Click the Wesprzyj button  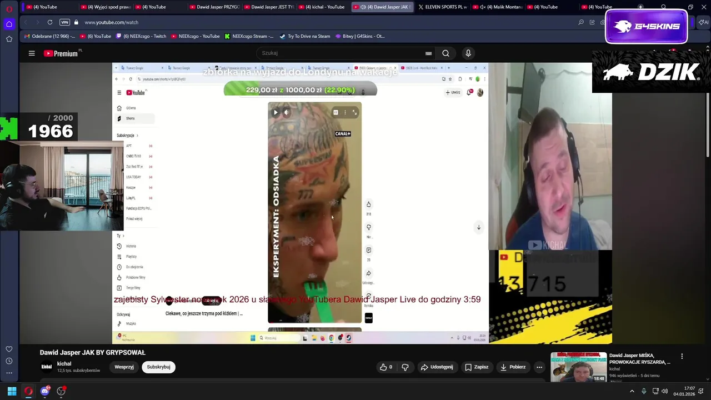click(x=124, y=367)
